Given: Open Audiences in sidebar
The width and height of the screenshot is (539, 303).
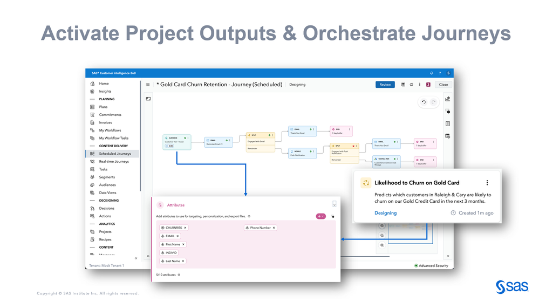Looking at the screenshot, I should click(x=107, y=185).
